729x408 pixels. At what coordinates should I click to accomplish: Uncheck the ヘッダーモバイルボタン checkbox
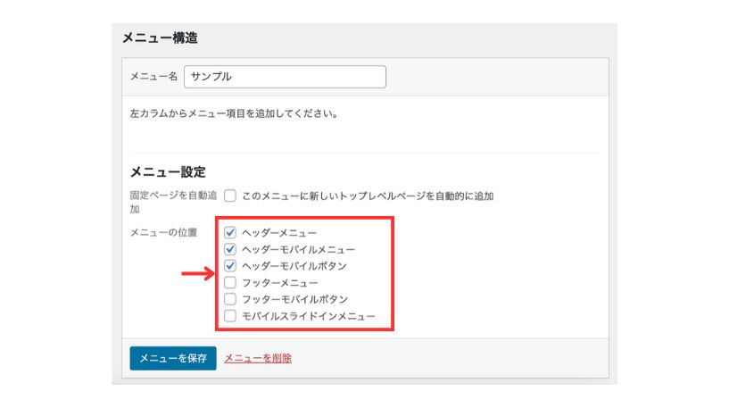coord(230,266)
